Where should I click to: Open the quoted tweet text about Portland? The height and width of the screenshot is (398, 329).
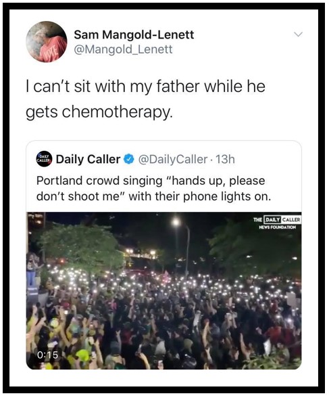pos(153,188)
